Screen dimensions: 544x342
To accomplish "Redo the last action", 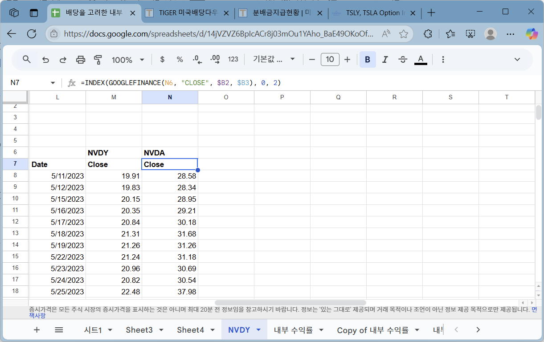I will (x=63, y=60).
